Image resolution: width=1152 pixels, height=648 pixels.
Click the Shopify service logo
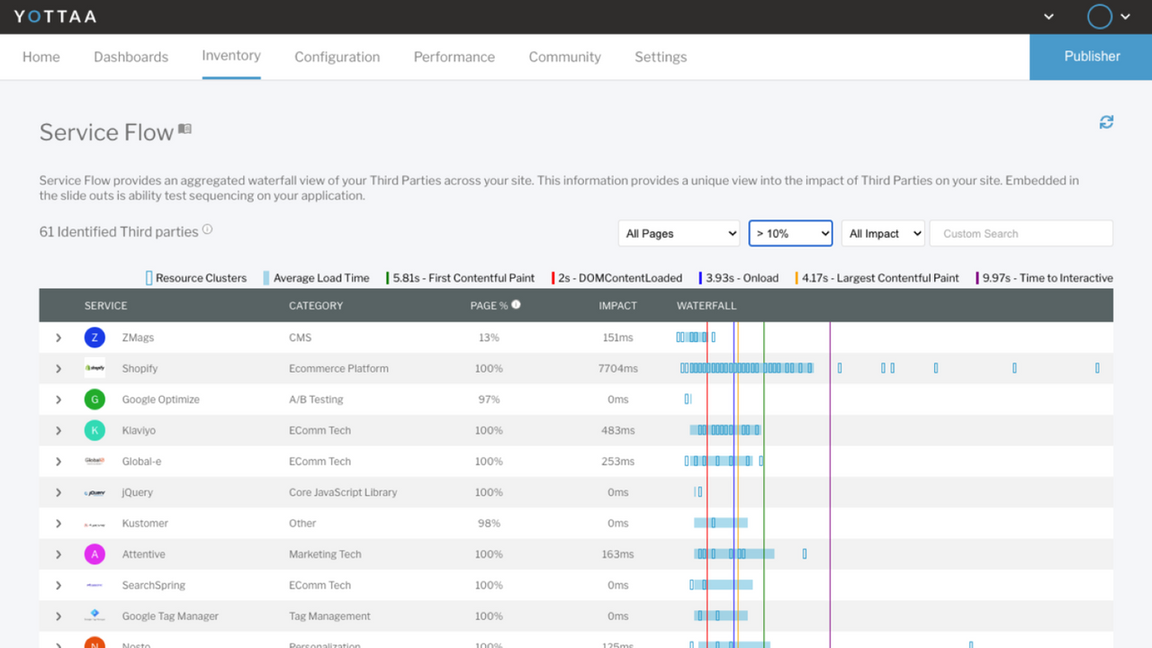tap(94, 368)
